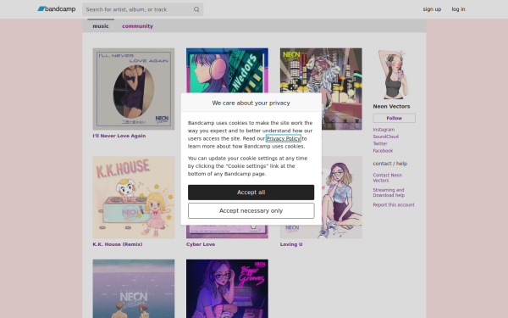Screen dimensions: 508x318
Task: Click the K.K. House (Remix) title link
Action: 118,244
